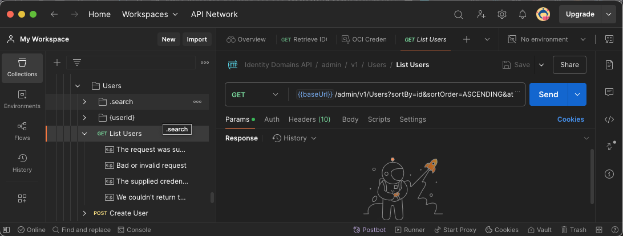Open the documentation icon in right sidebar
Viewport: 623px width, 236px height.
coord(609,64)
